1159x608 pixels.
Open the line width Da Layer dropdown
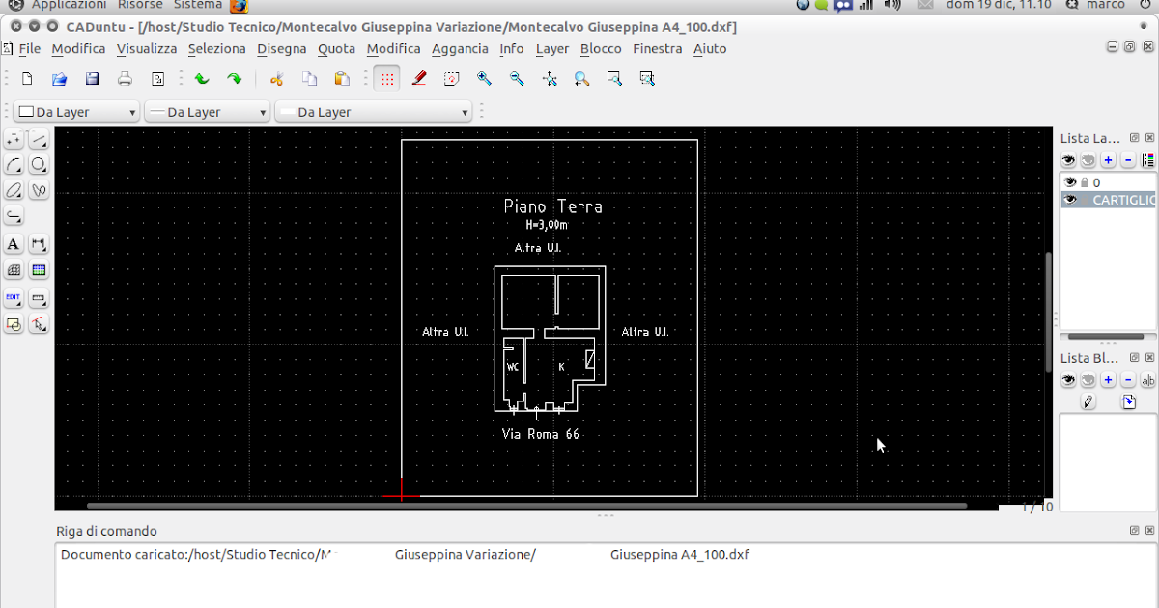[207, 112]
